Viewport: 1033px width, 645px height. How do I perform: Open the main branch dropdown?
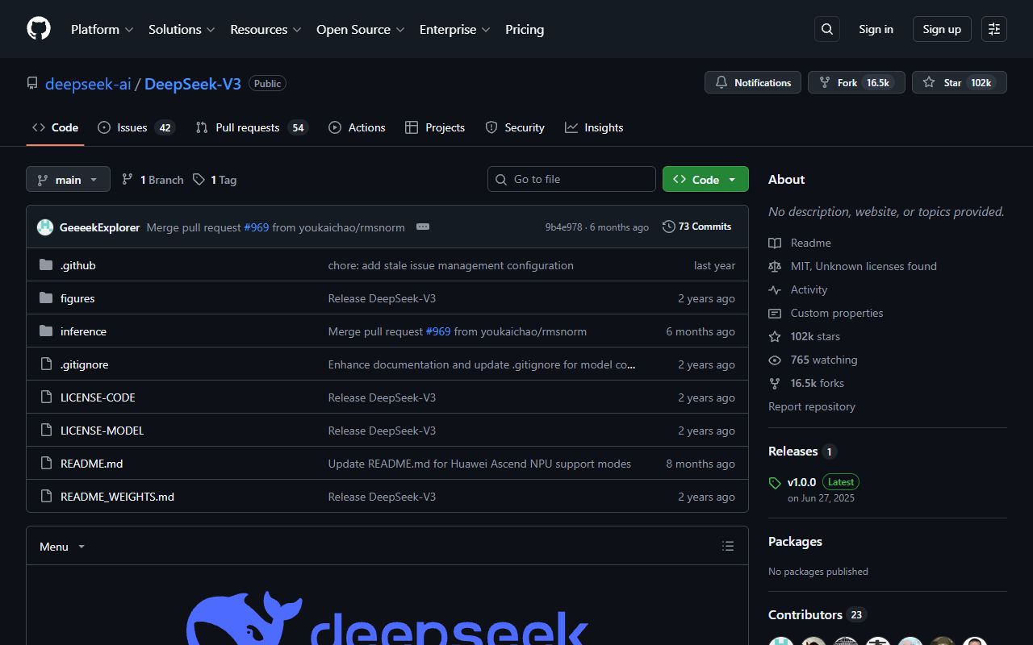click(68, 179)
